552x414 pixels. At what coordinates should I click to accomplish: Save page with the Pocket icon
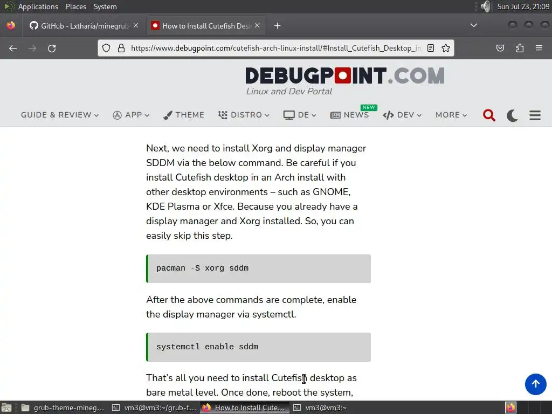tap(500, 48)
